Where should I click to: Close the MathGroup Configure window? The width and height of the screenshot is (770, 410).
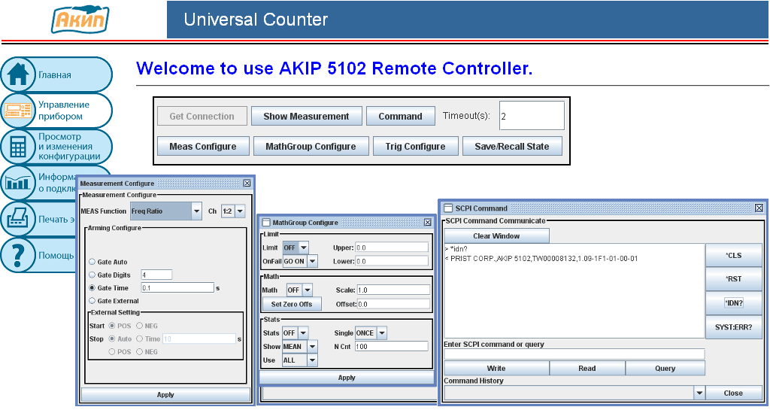(x=428, y=222)
